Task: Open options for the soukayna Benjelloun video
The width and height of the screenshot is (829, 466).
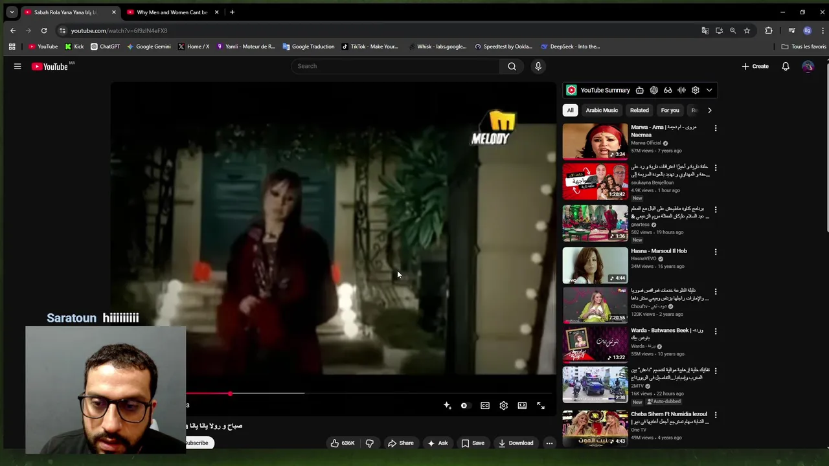Action: (716, 168)
